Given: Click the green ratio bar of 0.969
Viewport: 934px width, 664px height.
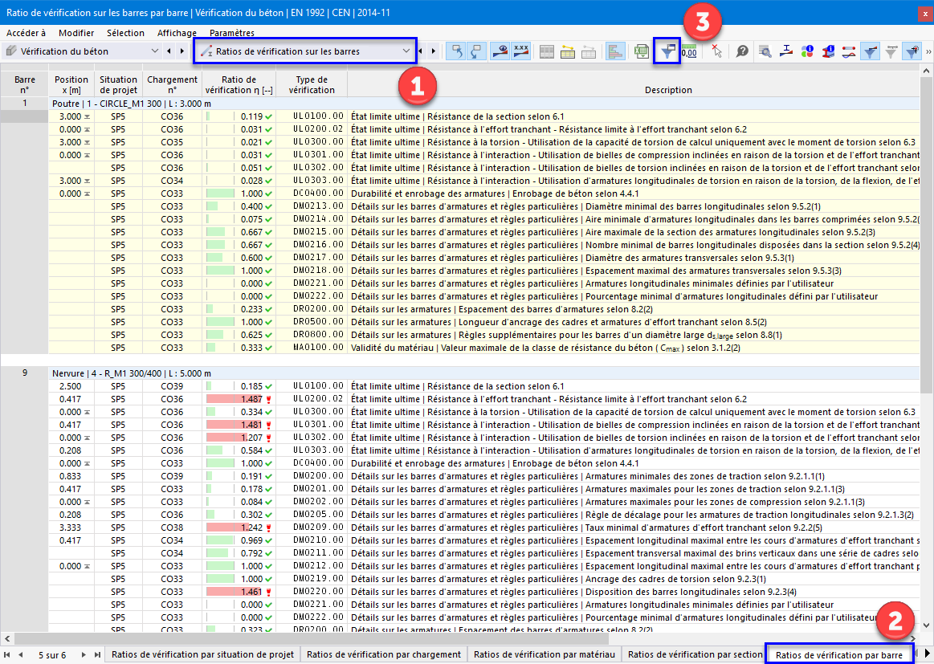Looking at the screenshot, I should [220, 540].
